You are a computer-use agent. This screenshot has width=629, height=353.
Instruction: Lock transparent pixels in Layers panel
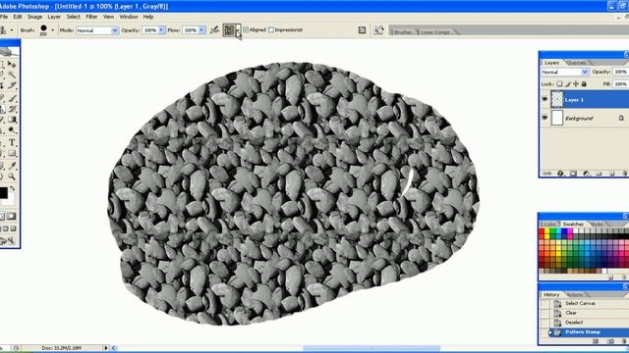(559, 84)
